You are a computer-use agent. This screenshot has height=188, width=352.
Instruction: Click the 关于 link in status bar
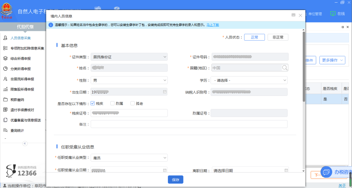click(x=342, y=185)
